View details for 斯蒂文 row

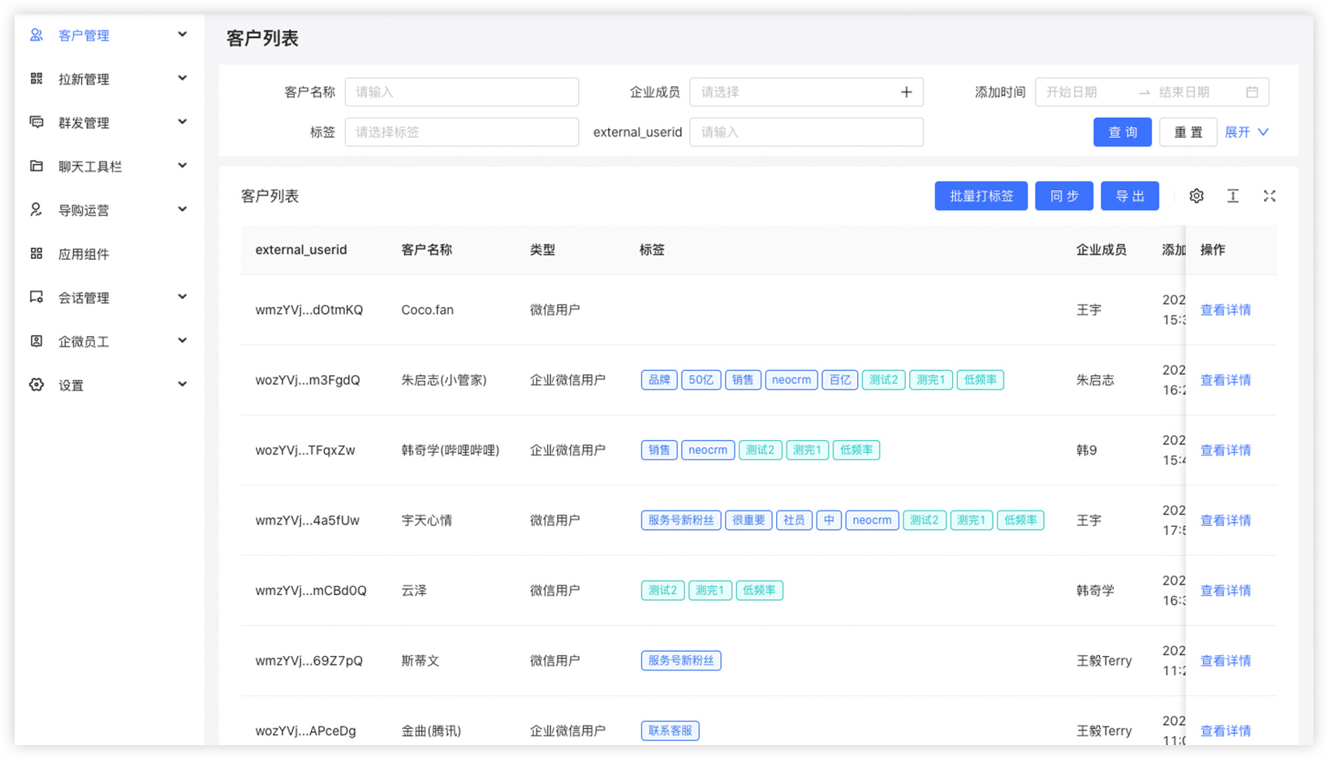(x=1226, y=661)
